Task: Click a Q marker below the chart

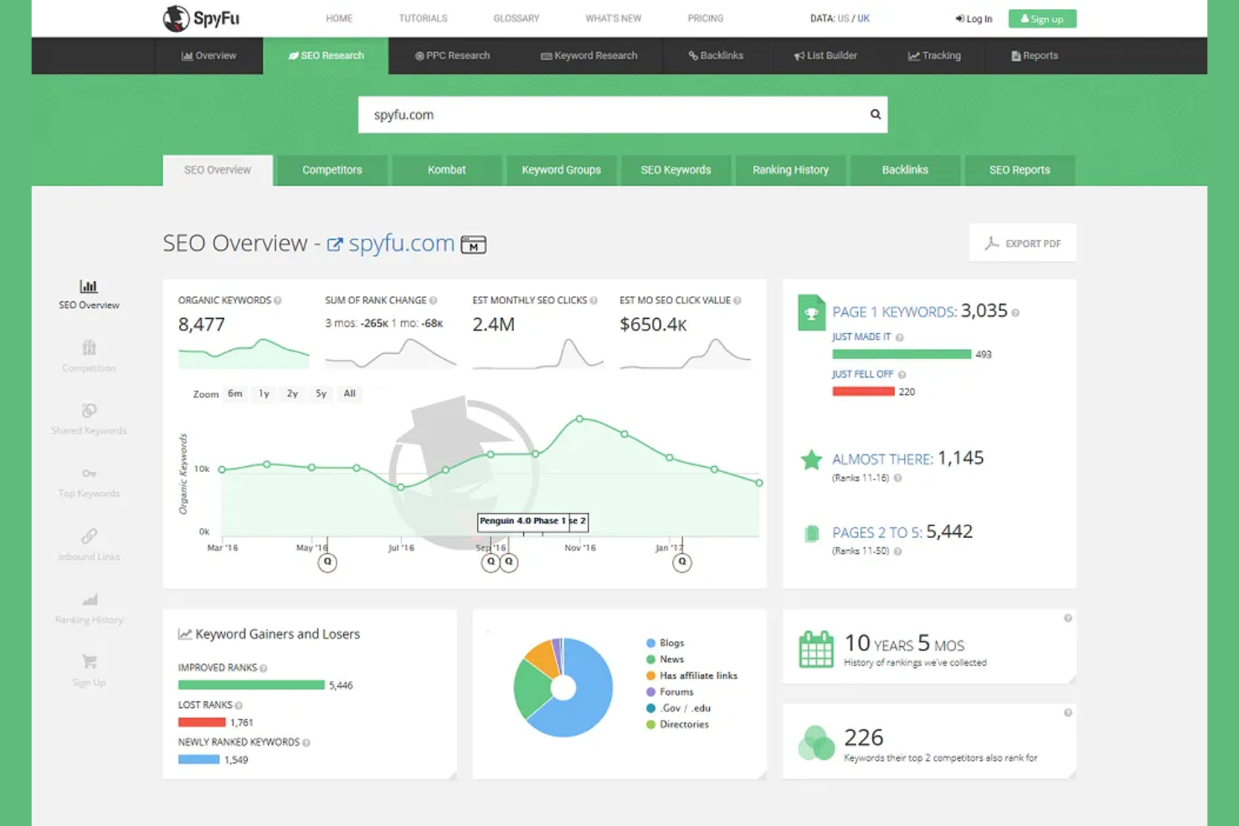Action: coord(327,562)
